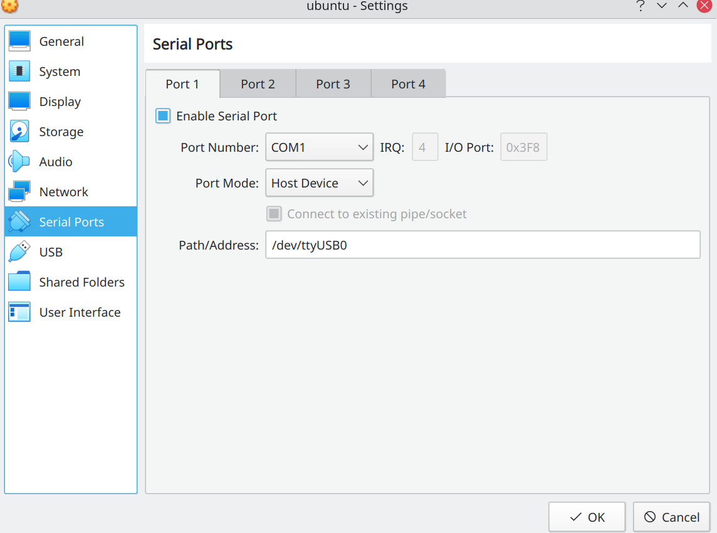Viewport: 717px width, 533px height.
Task: Click the Path/Address input field
Action: [x=483, y=245]
